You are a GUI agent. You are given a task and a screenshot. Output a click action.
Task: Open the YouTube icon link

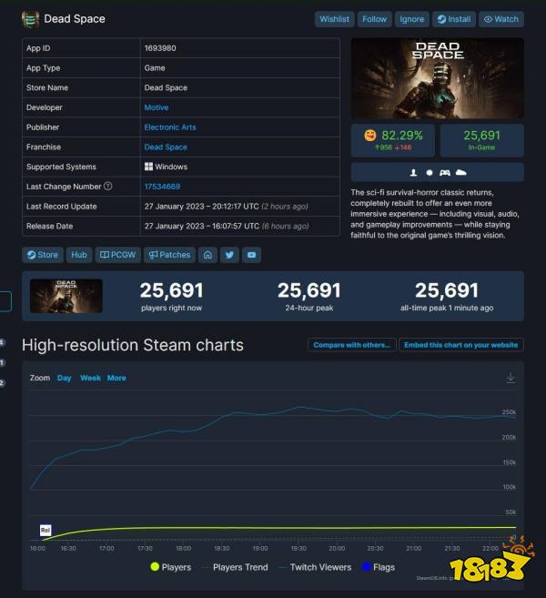pyautogui.click(x=252, y=255)
